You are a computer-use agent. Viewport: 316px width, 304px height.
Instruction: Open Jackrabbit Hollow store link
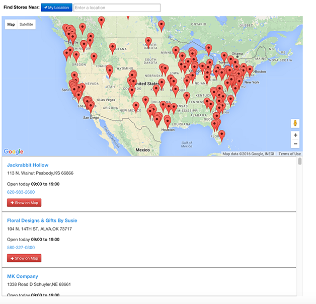[28, 165]
